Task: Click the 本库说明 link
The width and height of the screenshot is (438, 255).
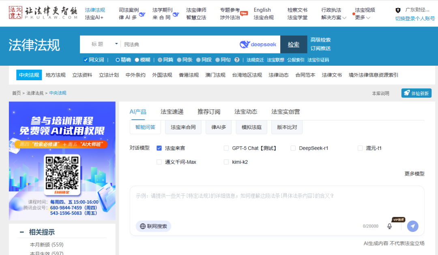Action: [x=380, y=93]
